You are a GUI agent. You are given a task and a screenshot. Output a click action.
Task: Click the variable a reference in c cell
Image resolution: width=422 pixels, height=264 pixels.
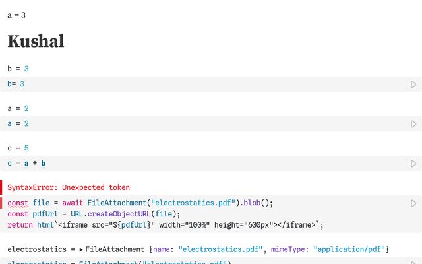pos(26,163)
